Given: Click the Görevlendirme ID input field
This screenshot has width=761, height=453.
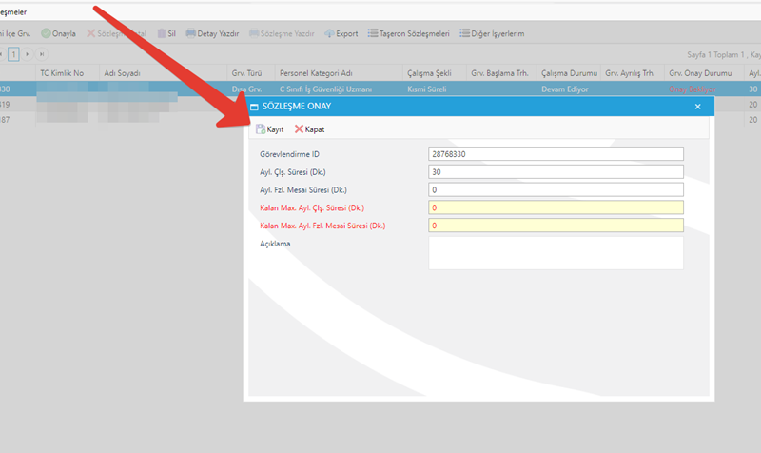Looking at the screenshot, I should (x=556, y=154).
